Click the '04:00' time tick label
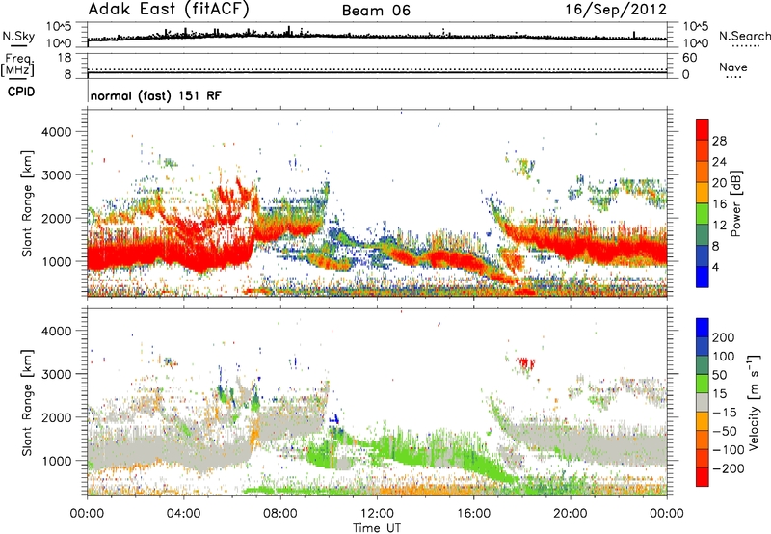This screenshot has width=771, height=534. coord(183,514)
